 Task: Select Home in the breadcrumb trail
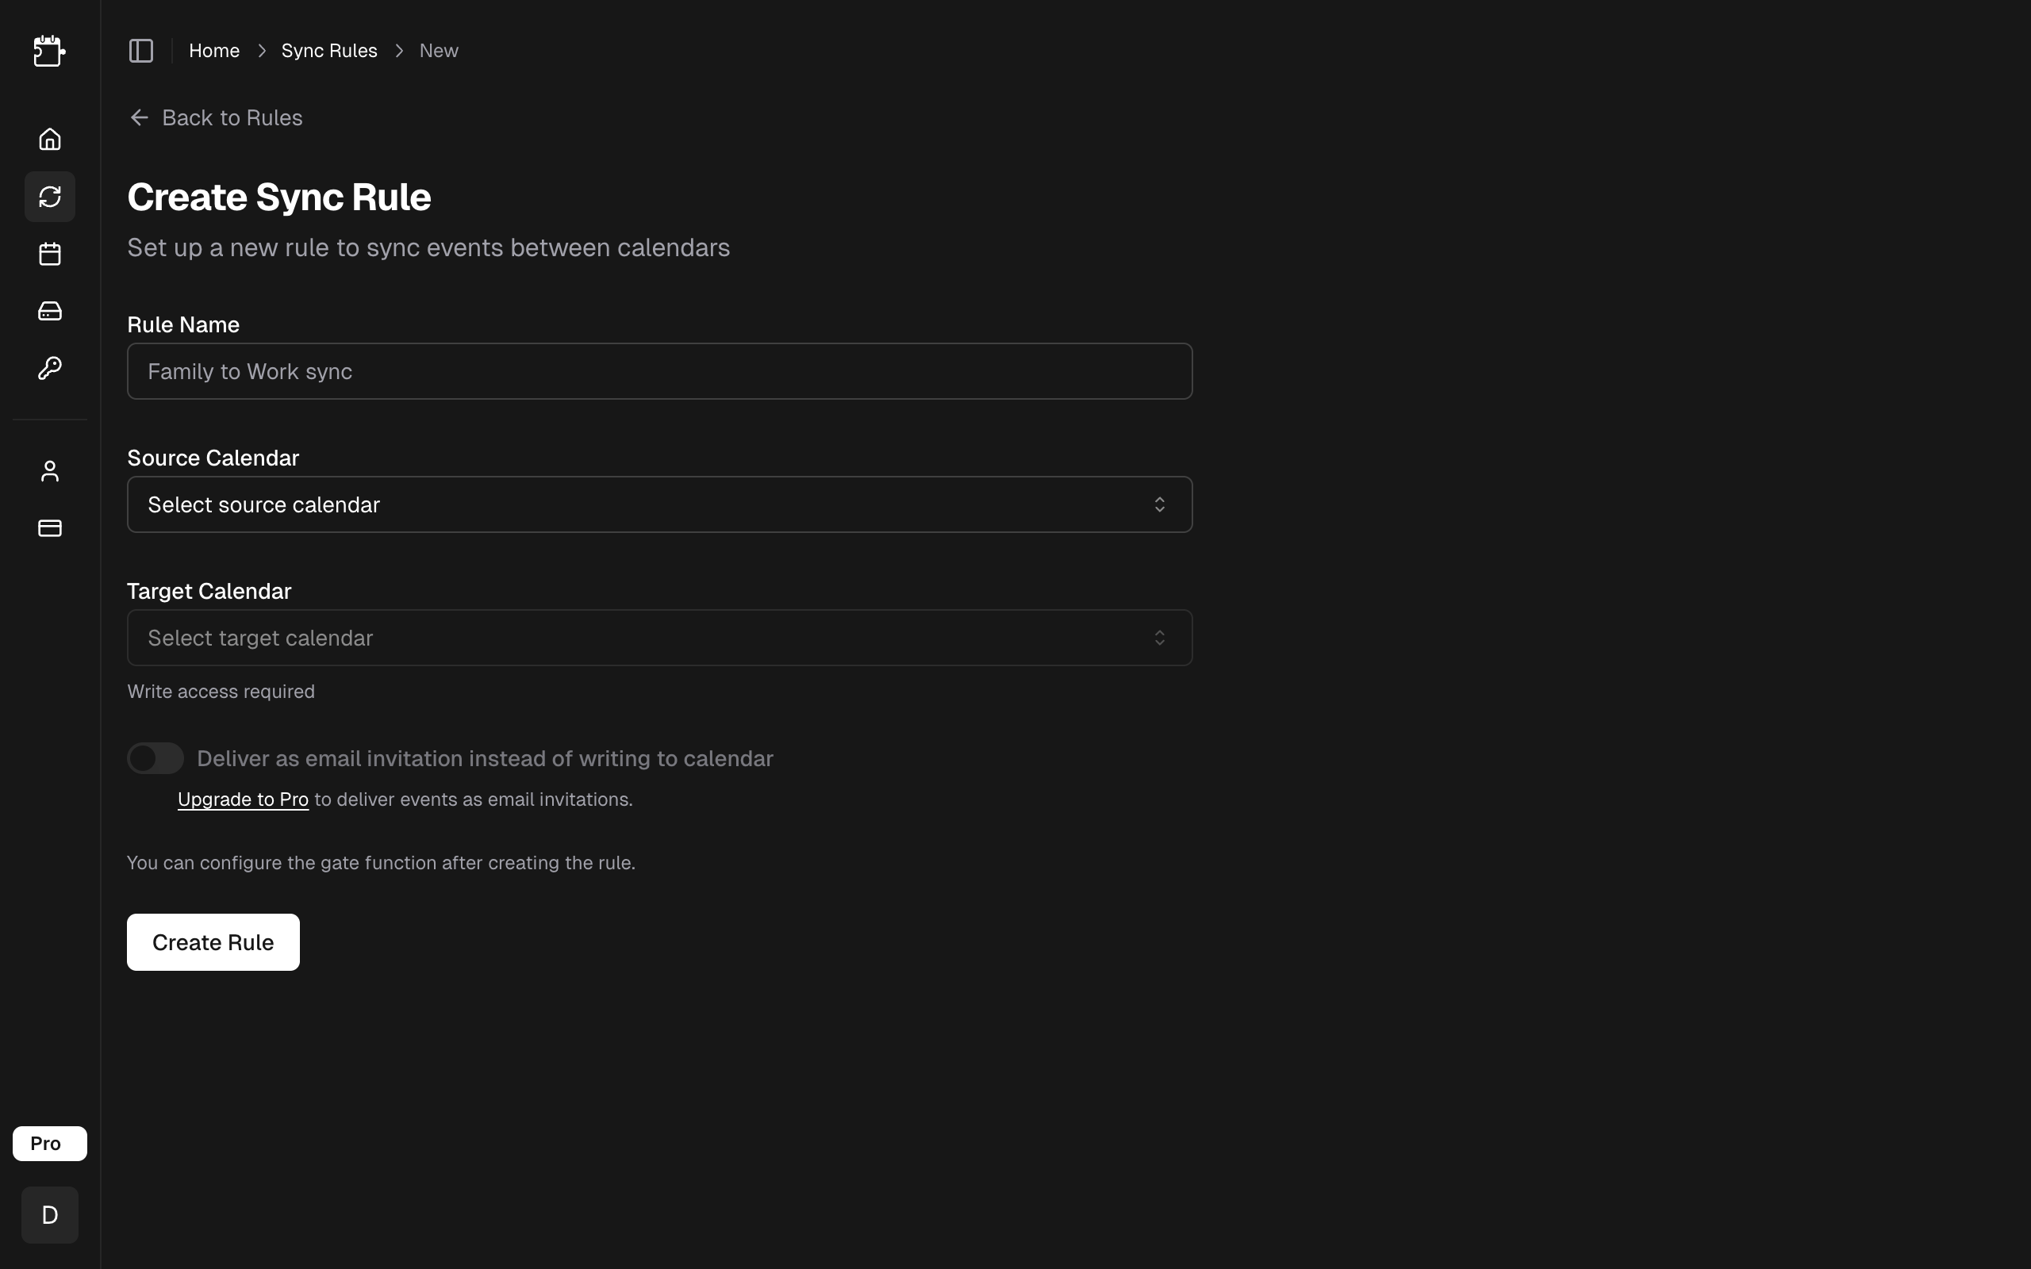click(214, 50)
